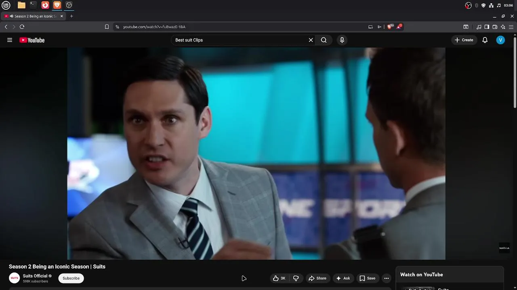This screenshot has height=290, width=517.
Task: Open network tray icon
Action: tap(491, 5)
